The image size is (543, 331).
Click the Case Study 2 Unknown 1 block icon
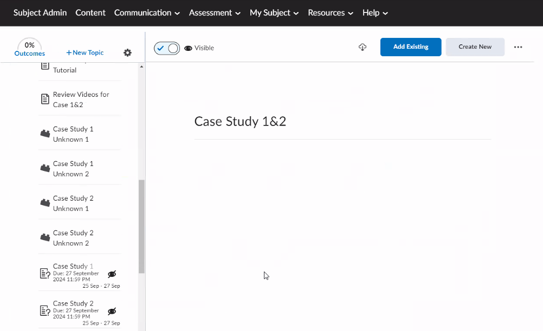(x=45, y=202)
